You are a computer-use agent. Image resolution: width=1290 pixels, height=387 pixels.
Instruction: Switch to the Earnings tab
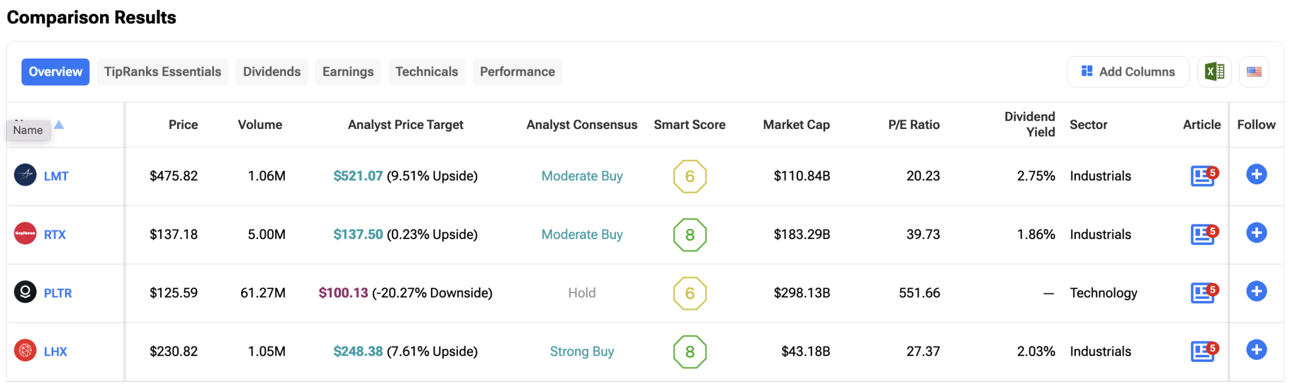tap(348, 72)
